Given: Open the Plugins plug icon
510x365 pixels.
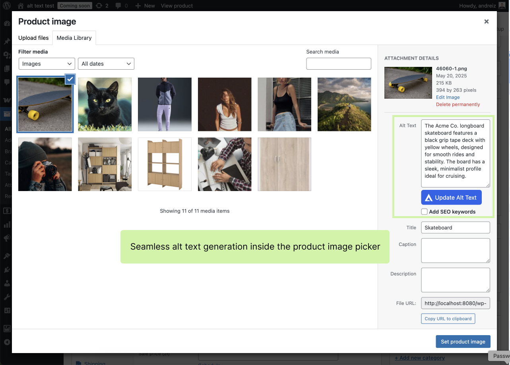Looking at the screenshot, I should (7, 270).
